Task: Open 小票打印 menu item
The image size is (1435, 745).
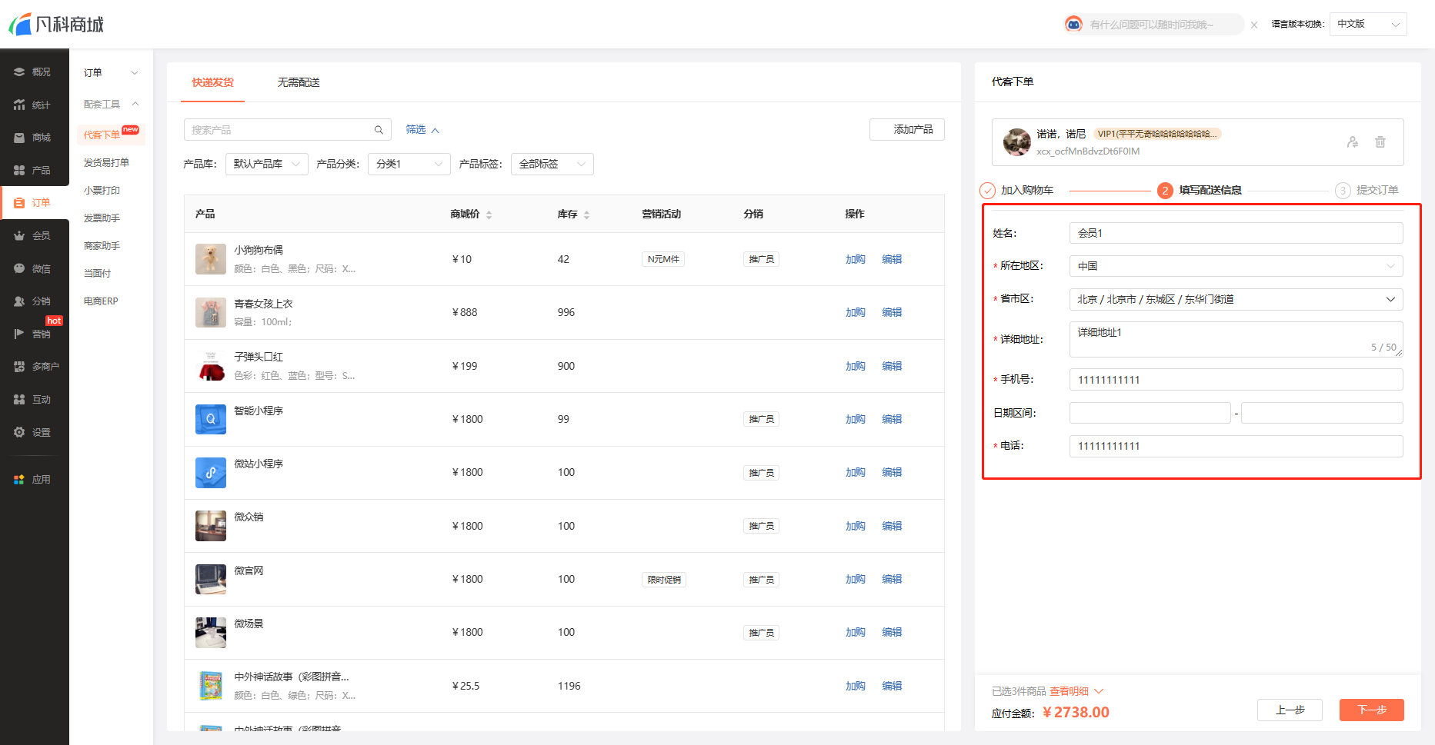Action: pos(102,191)
